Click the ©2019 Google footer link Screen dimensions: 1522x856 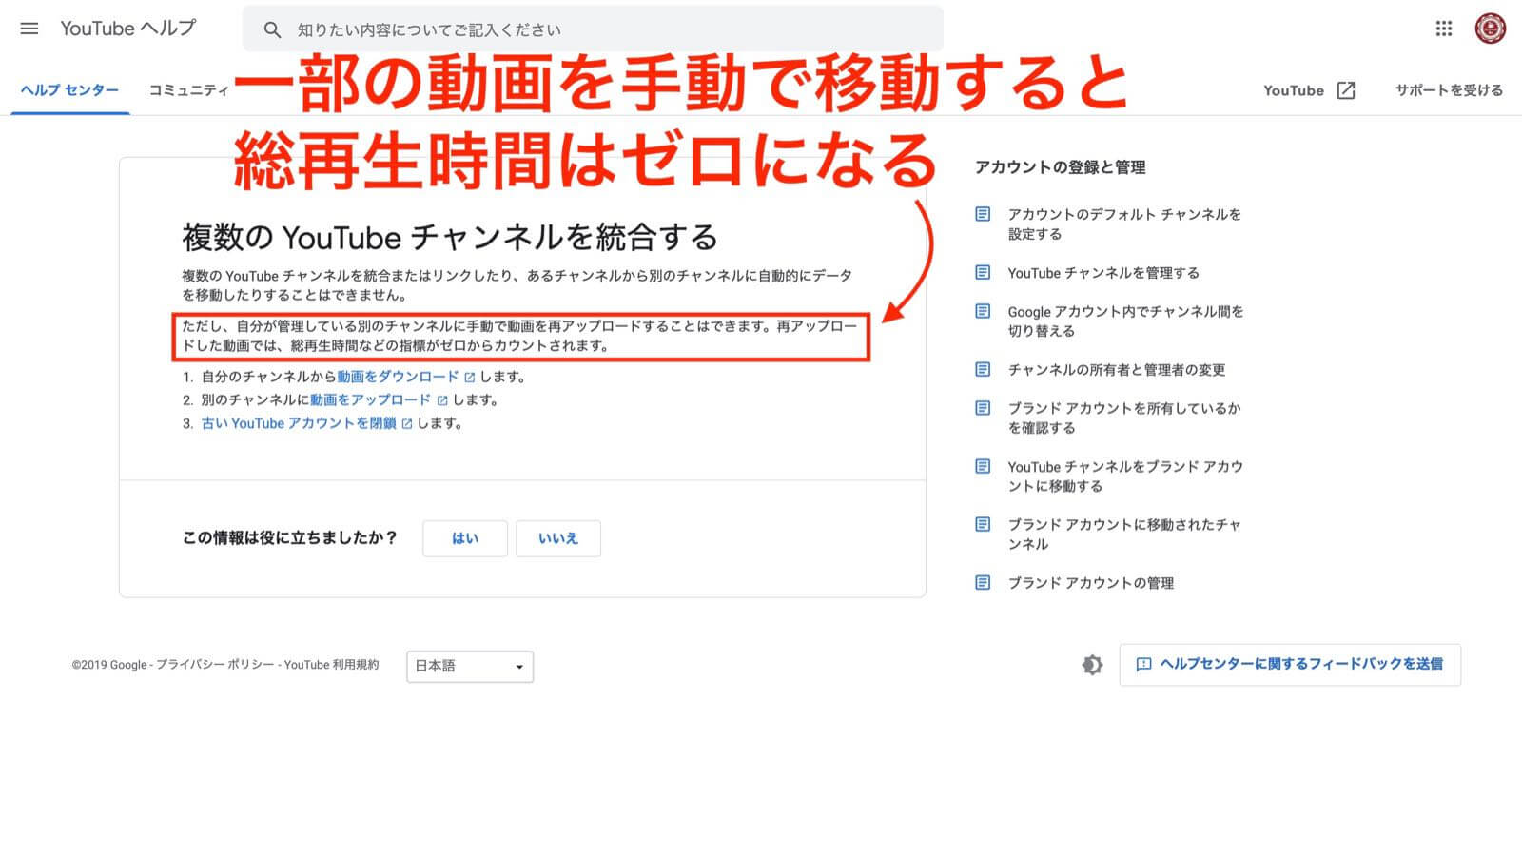(109, 665)
